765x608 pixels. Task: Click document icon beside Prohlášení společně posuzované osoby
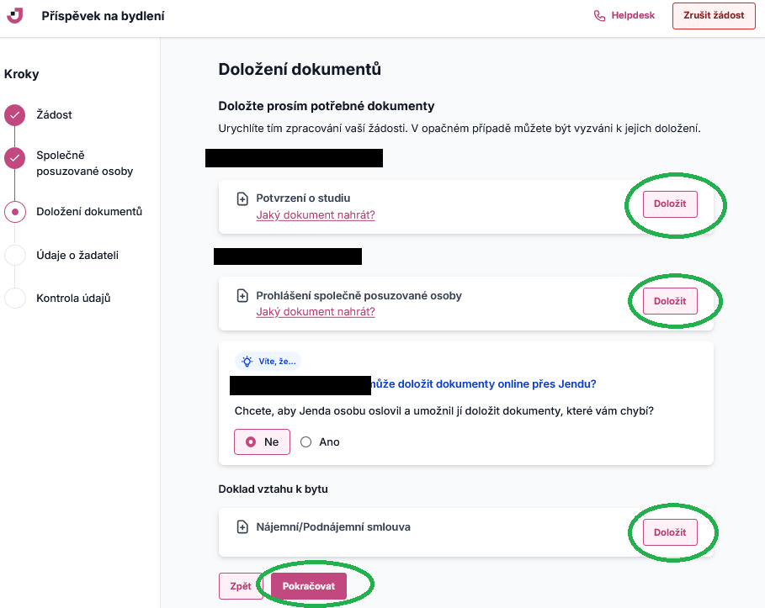(x=242, y=295)
